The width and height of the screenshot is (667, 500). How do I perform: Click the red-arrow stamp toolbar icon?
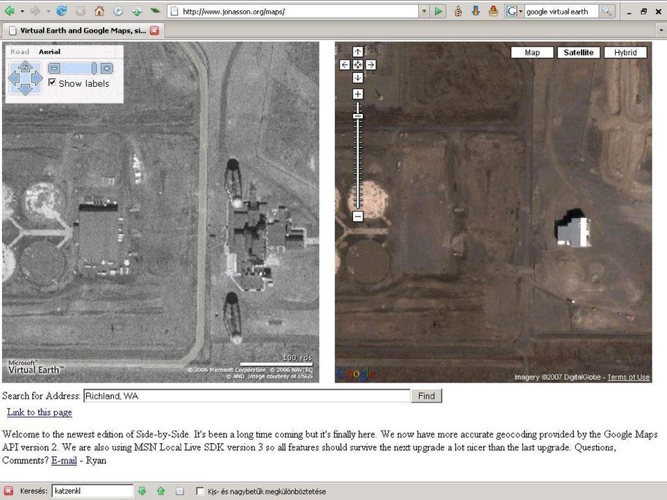click(493, 11)
